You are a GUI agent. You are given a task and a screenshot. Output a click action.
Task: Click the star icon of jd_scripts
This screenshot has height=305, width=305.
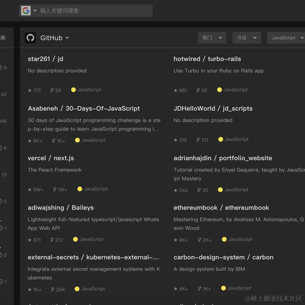[175, 140]
